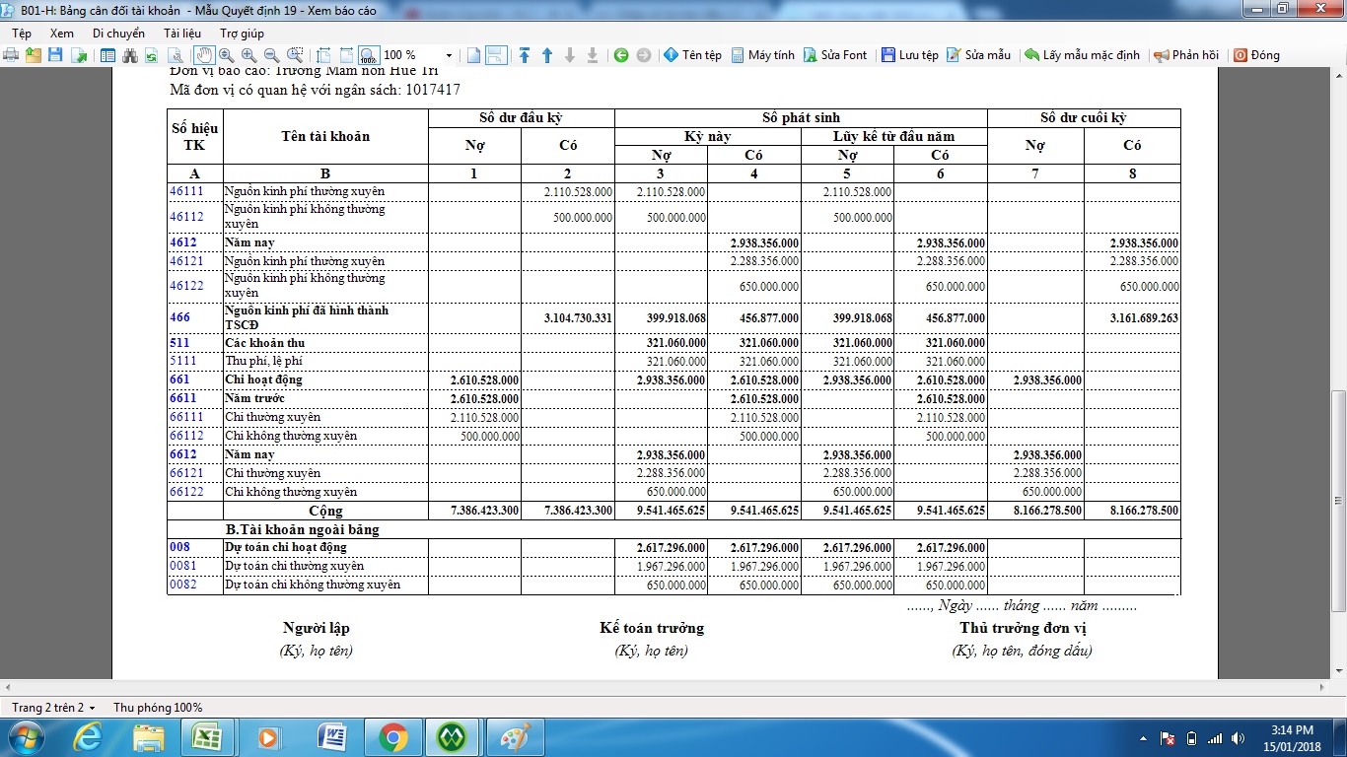The image size is (1347, 757).
Task: Click the grey forward navigation arrow
Action: click(644, 55)
